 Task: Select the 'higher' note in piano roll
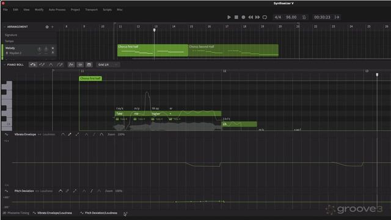click(159, 114)
